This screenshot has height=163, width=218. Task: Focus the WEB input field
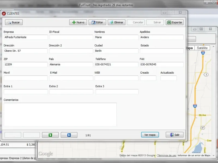pyautogui.click(x=117, y=78)
